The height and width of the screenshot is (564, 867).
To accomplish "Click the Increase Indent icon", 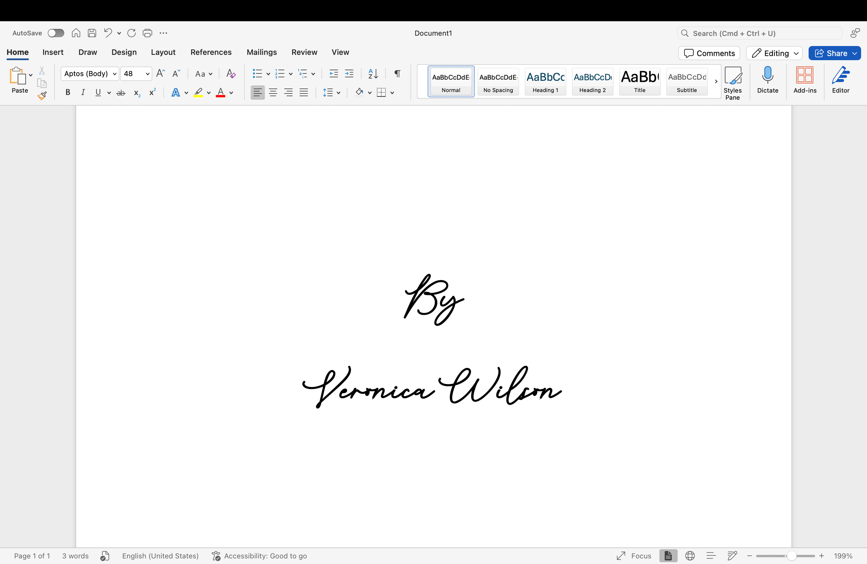I will coord(349,74).
